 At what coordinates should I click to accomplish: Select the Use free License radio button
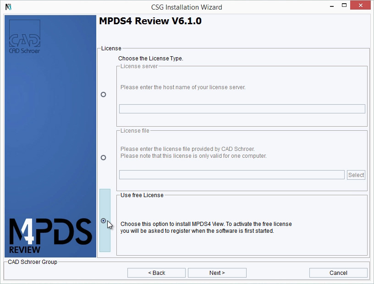(x=103, y=221)
